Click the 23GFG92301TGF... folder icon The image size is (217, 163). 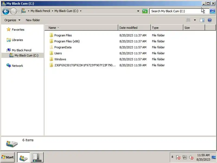tap(51, 65)
